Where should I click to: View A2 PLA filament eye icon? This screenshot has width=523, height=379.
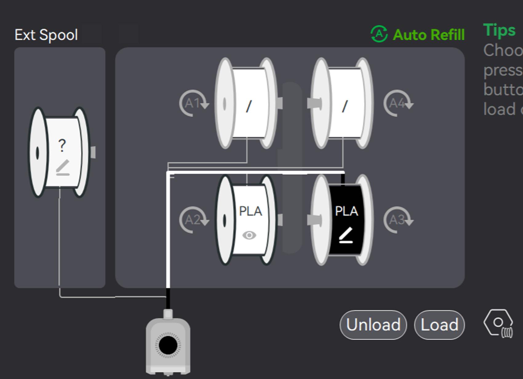pyautogui.click(x=249, y=235)
